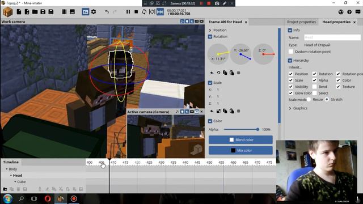Image resolution: width=363 pixels, height=204 pixels.
Task: Reset rotation with circular arrow icon
Action: click(218, 73)
